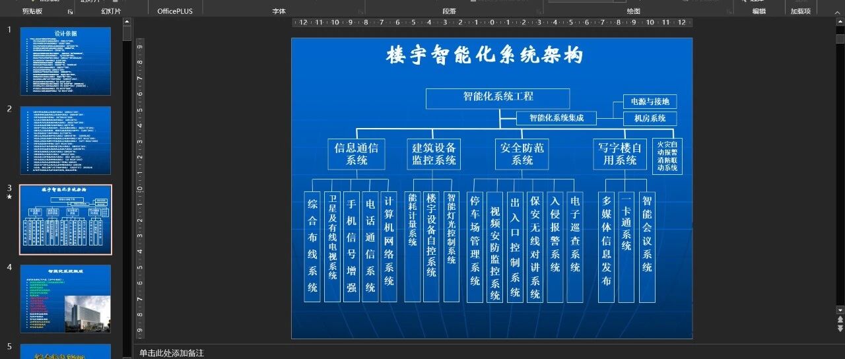Select the 智能会议系统 vertical box
This screenshot has height=359, width=845.
click(647, 247)
